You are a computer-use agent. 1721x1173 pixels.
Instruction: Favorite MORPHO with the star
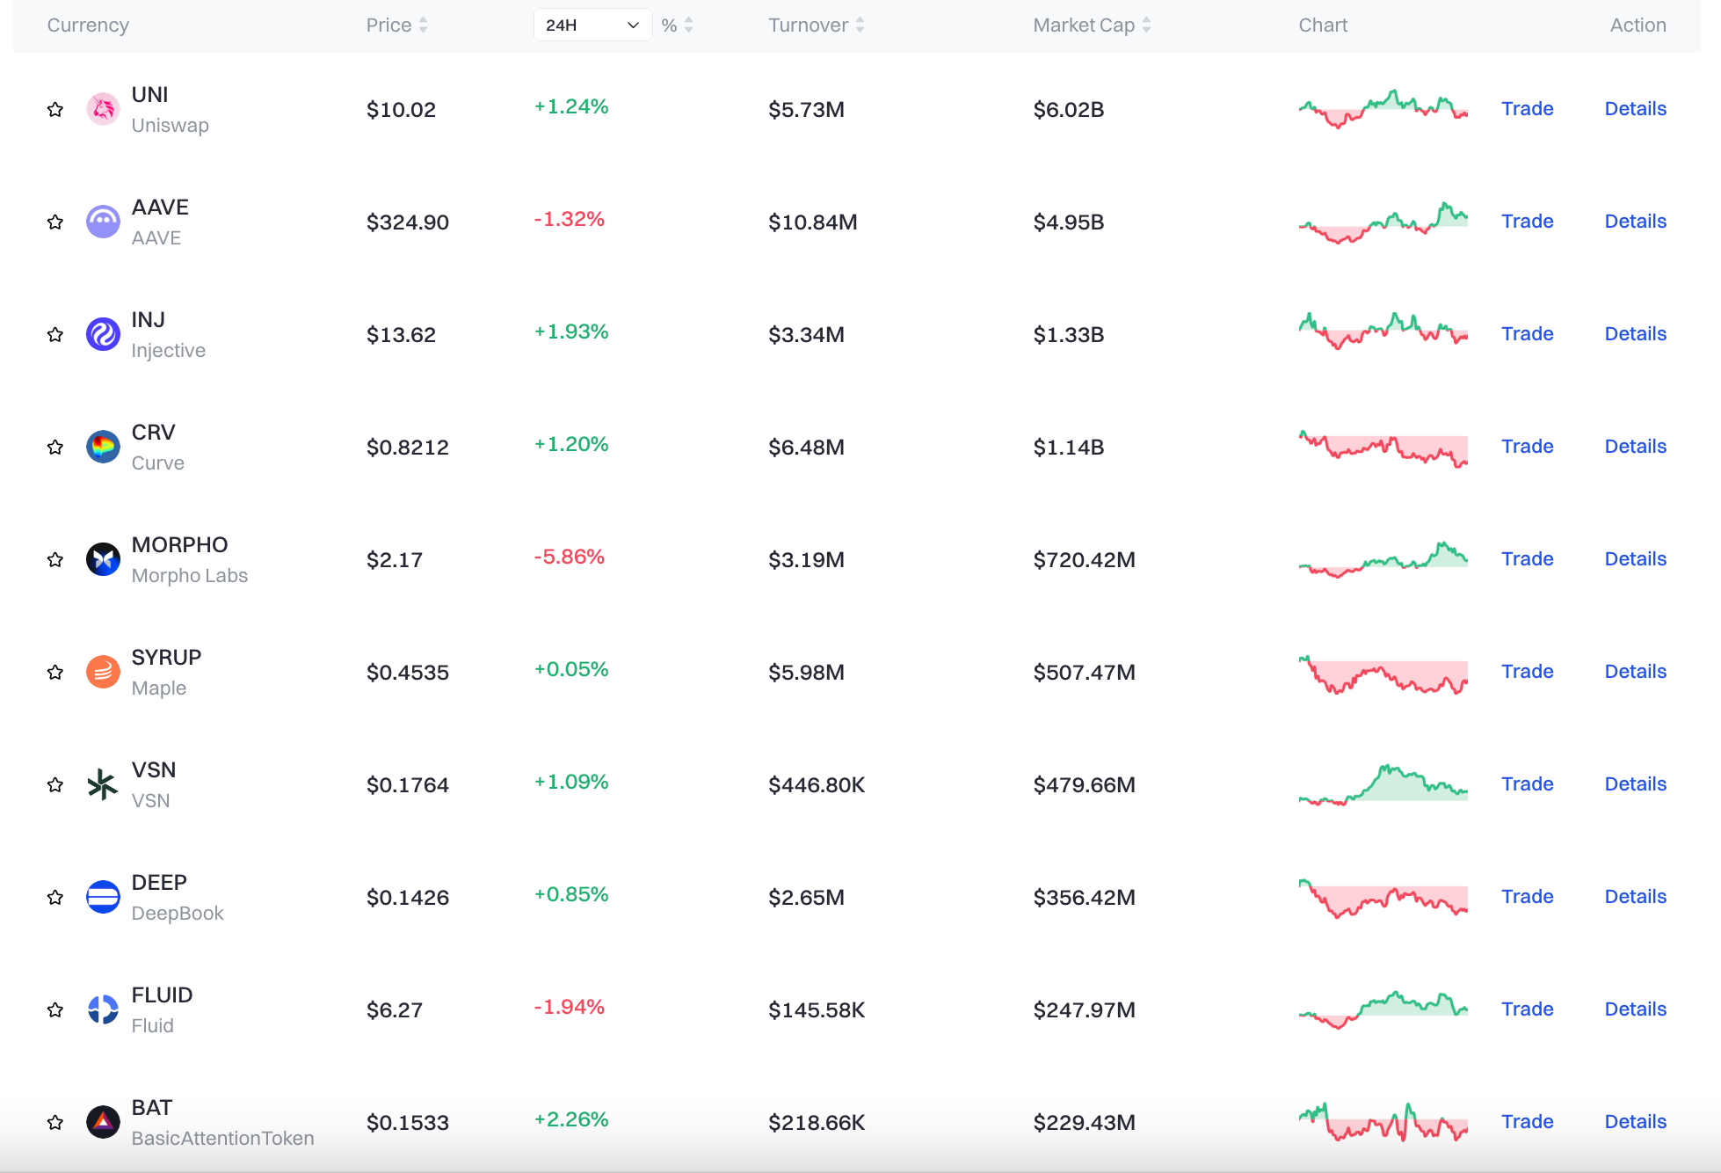tap(55, 559)
